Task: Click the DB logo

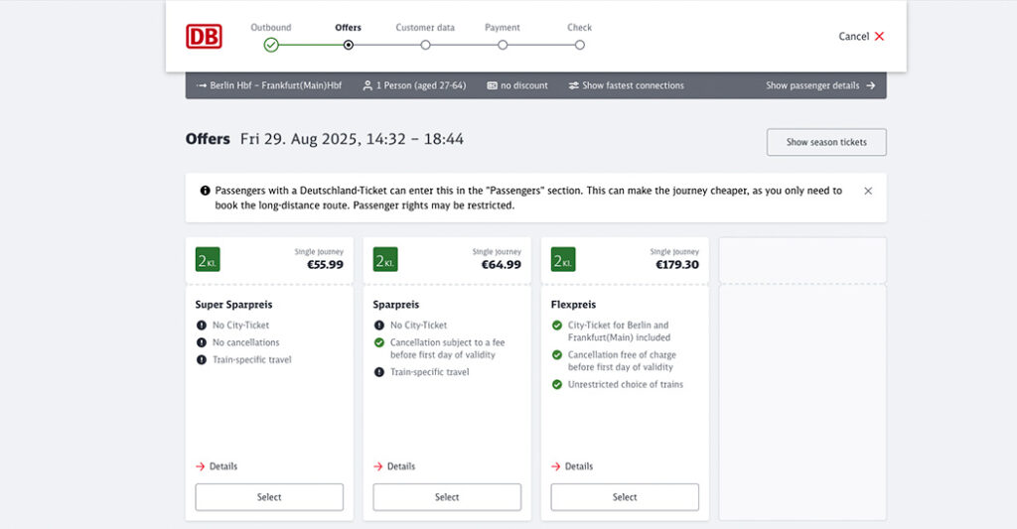Action: click(x=204, y=37)
